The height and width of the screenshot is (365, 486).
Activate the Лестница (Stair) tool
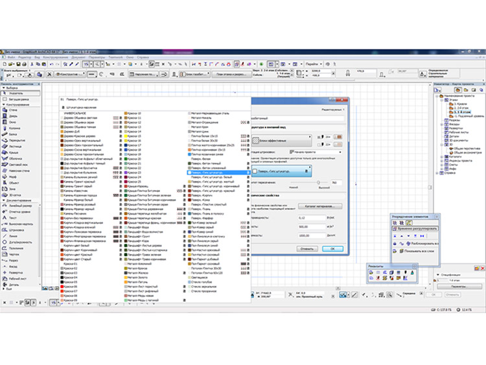point(14,145)
